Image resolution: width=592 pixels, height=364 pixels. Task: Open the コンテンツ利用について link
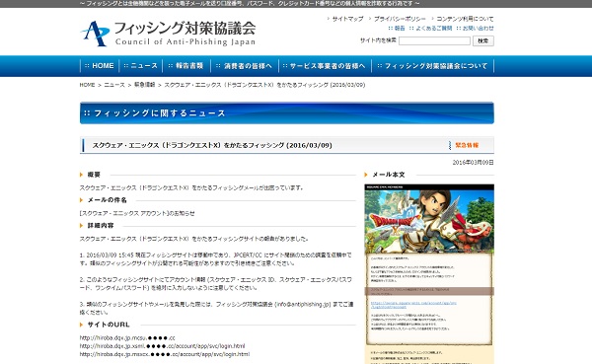(465, 19)
